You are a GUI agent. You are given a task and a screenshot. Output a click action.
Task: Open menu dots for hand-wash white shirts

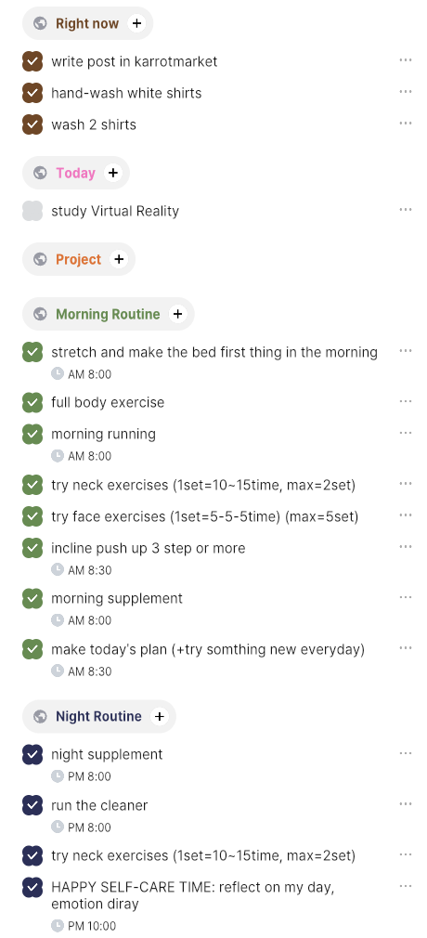coord(406,92)
